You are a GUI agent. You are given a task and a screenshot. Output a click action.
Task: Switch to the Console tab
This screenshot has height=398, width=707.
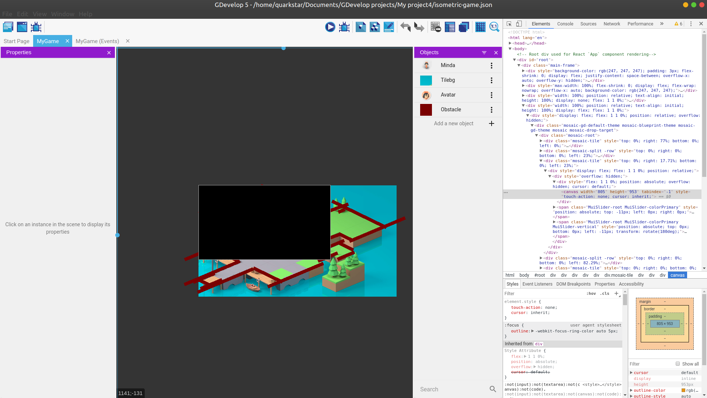pos(565,24)
